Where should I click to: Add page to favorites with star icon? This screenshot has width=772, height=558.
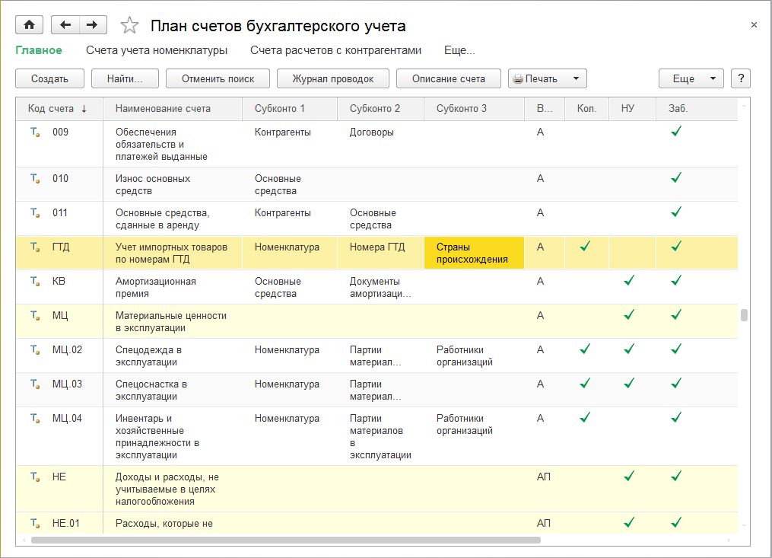(x=131, y=26)
